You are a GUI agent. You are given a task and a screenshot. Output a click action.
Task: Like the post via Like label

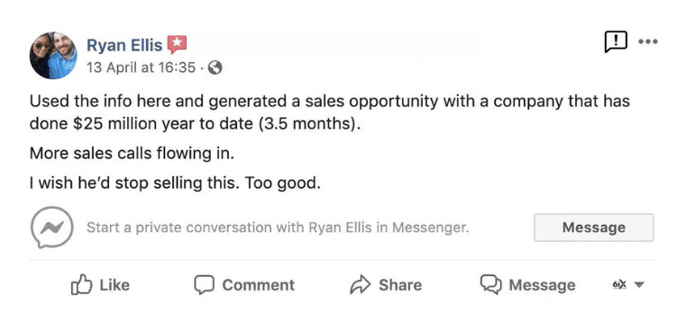[x=114, y=285]
